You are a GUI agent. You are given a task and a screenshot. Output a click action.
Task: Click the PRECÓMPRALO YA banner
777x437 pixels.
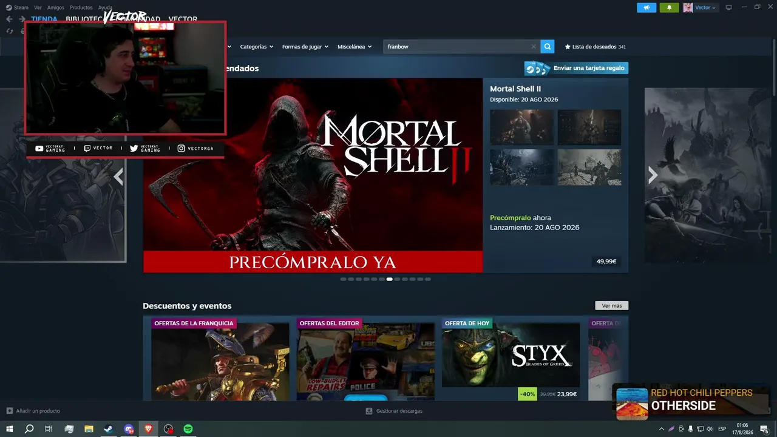313,262
